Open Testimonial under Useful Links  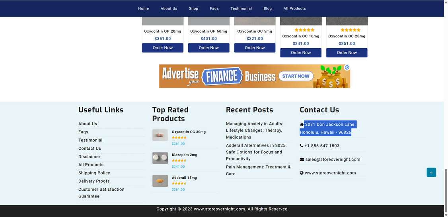(x=90, y=140)
